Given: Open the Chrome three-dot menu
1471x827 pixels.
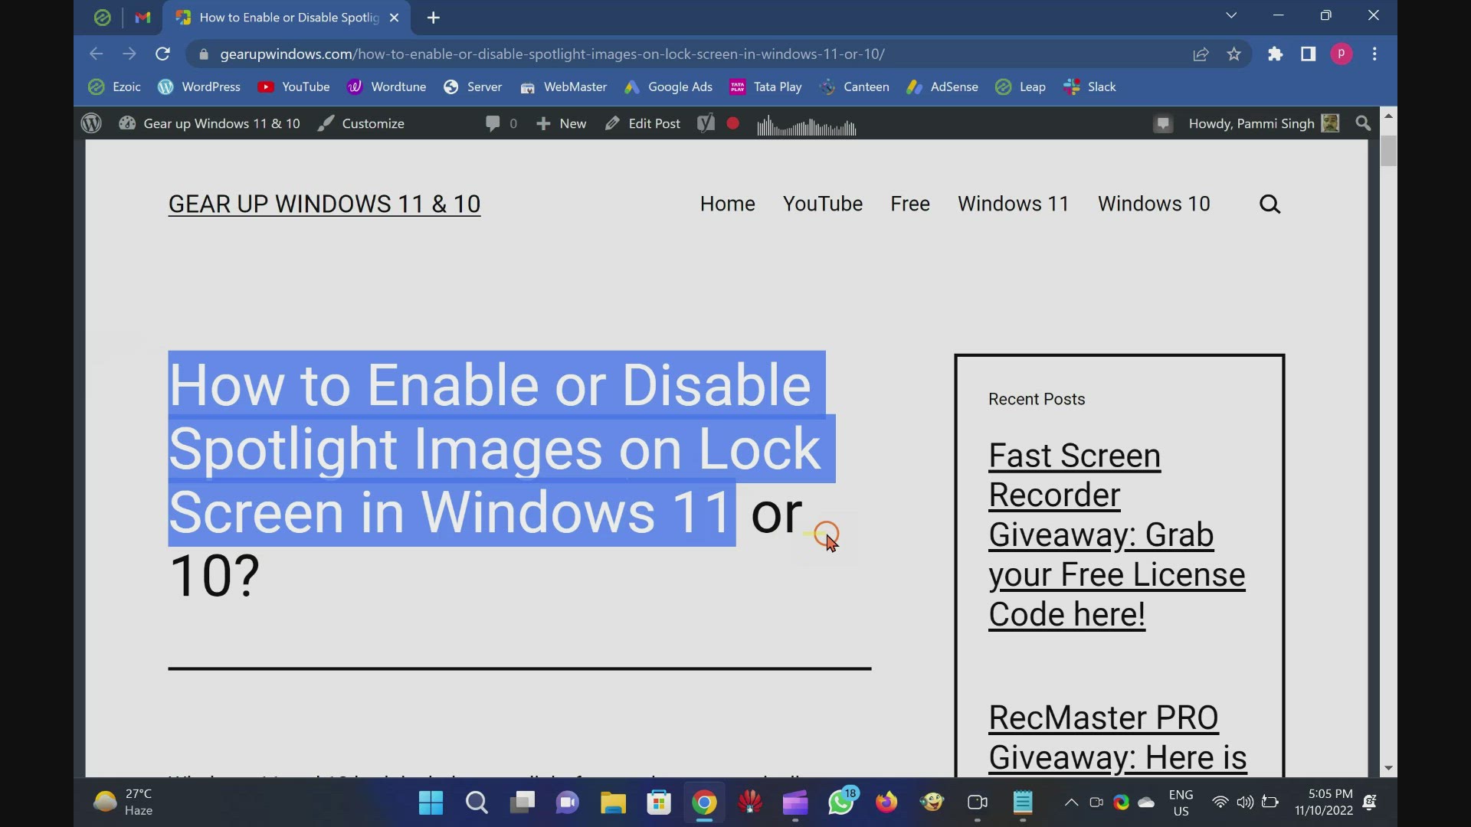Looking at the screenshot, I should click(x=1374, y=54).
